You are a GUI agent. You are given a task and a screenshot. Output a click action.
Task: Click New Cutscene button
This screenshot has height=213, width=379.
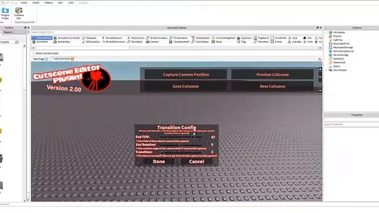(x=272, y=86)
